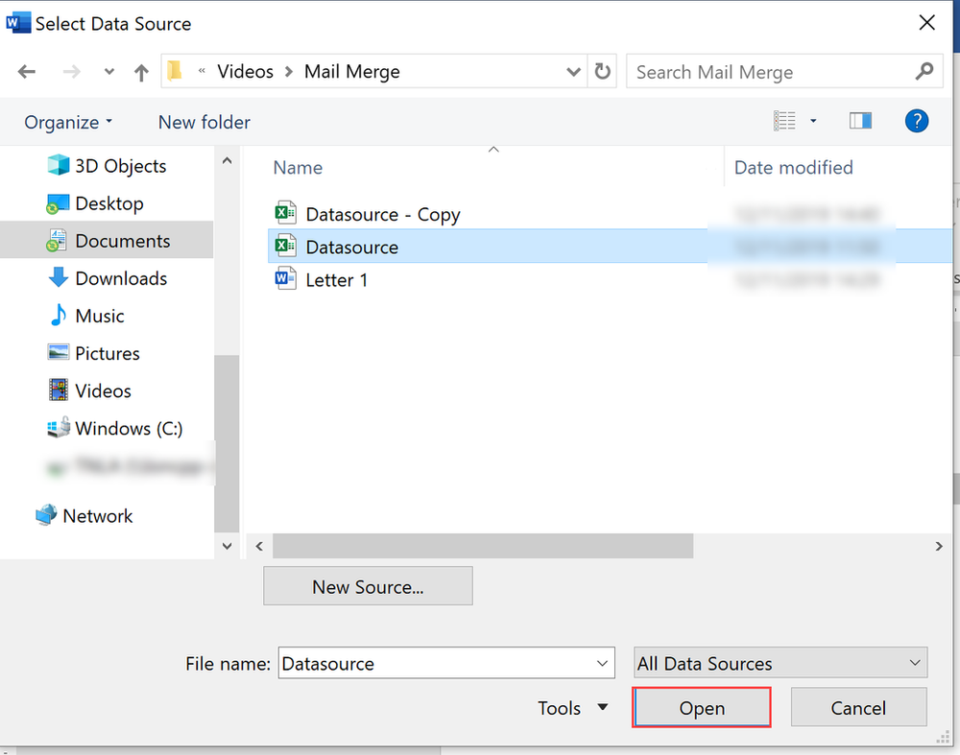
Task: Toggle the preview pane icon
Action: pyautogui.click(x=860, y=121)
